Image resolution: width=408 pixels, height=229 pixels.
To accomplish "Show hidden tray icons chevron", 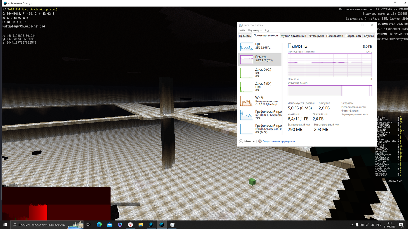I will pyautogui.click(x=352, y=225).
